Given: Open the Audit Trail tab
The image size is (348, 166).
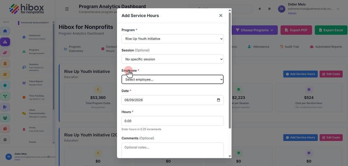Looking at the screenshot, I should click(x=289, y=47).
